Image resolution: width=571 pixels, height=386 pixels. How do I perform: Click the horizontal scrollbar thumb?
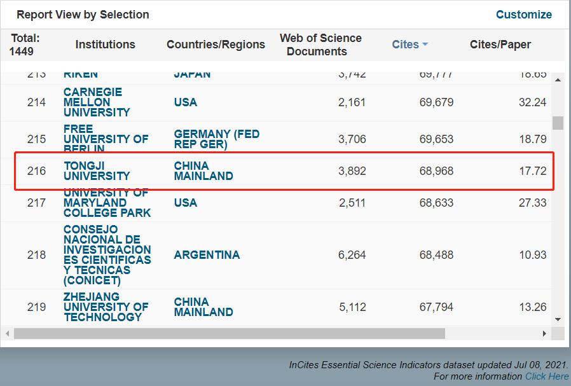click(229, 333)
